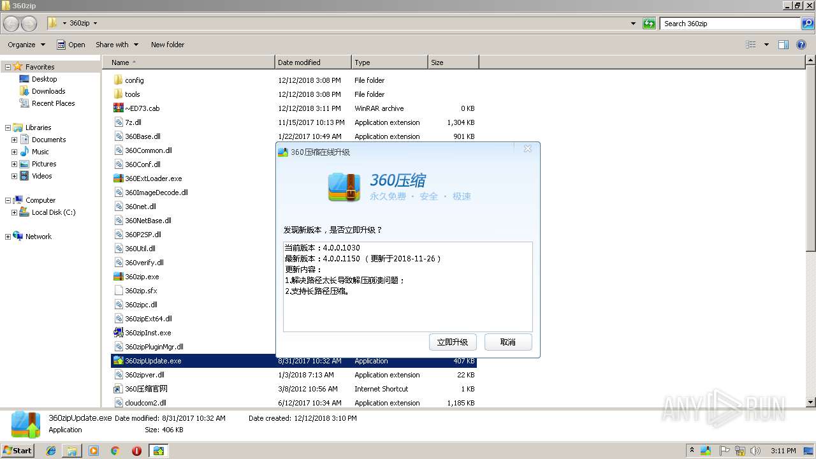Select the 360zipUpdate.exe file icon
Image resolution: width=816 pixels, height=459 pixels.
click(118, 361)
